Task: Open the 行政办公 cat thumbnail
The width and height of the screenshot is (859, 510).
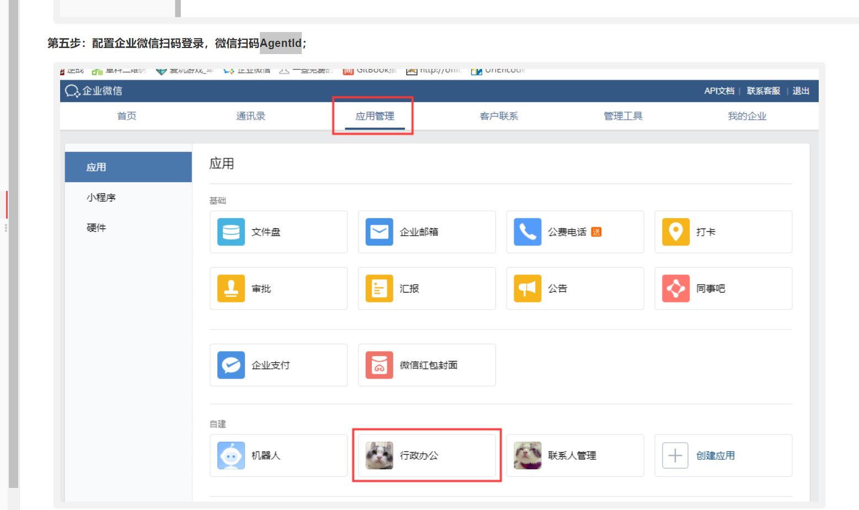Action: point(379,455)
